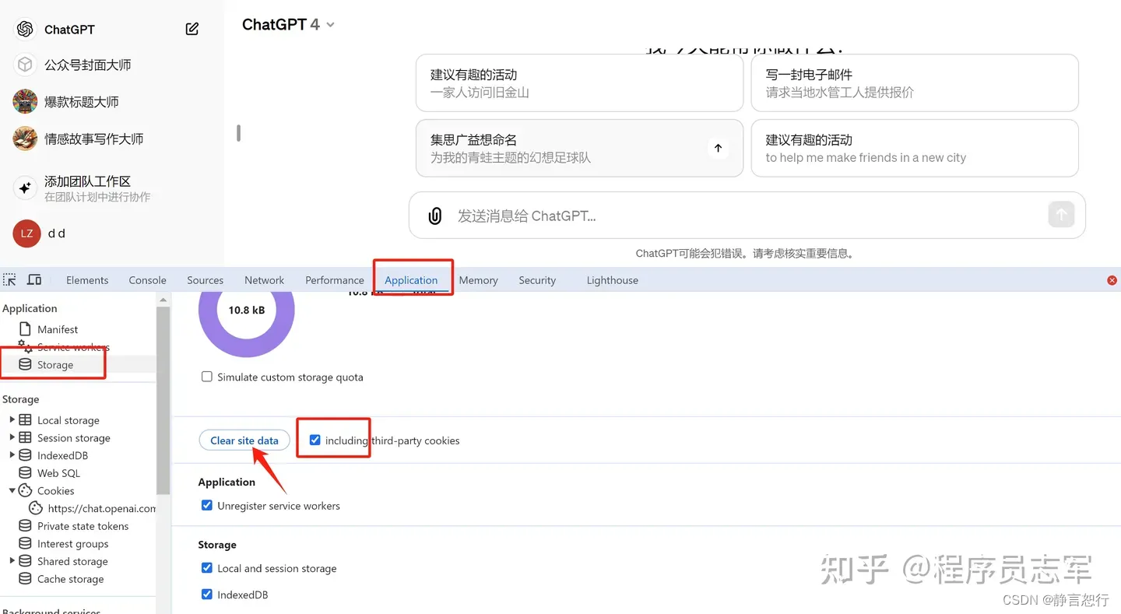Expand the Local storage tree arrow
Image resolution: width=1121 pixels, height=614 pixels.
tap(12, 419)
